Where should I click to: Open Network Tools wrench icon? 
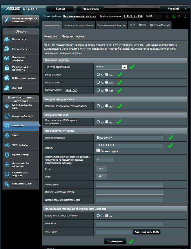pos(7,184)
